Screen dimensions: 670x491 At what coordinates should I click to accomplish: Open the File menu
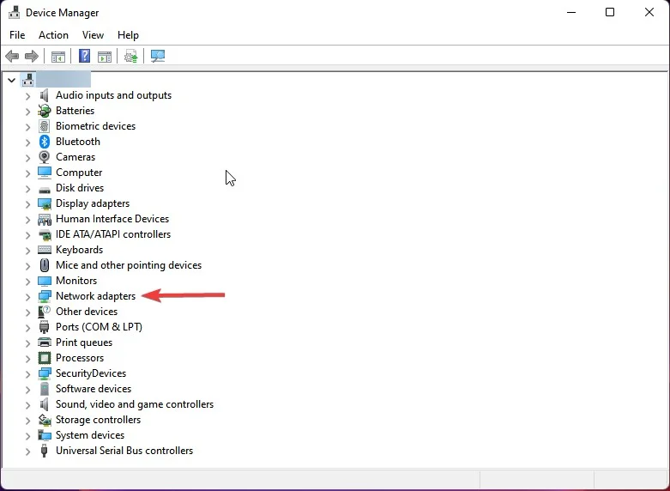[x=17, y=35]
